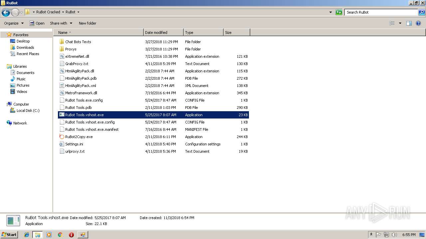This screenshot has width=426, height=239.
Task: Click the 6:55 PM taskbar clock
Action: (x=409, y=235)
